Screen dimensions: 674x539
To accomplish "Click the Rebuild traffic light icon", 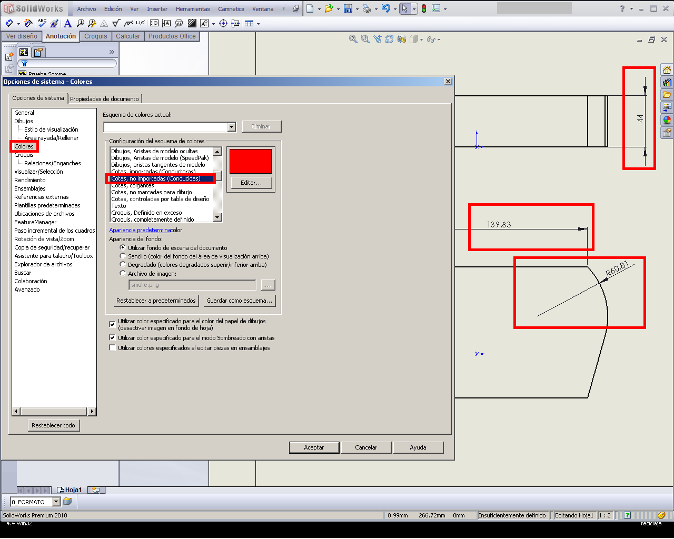I will pyautogui.click(x=424, y=8).
